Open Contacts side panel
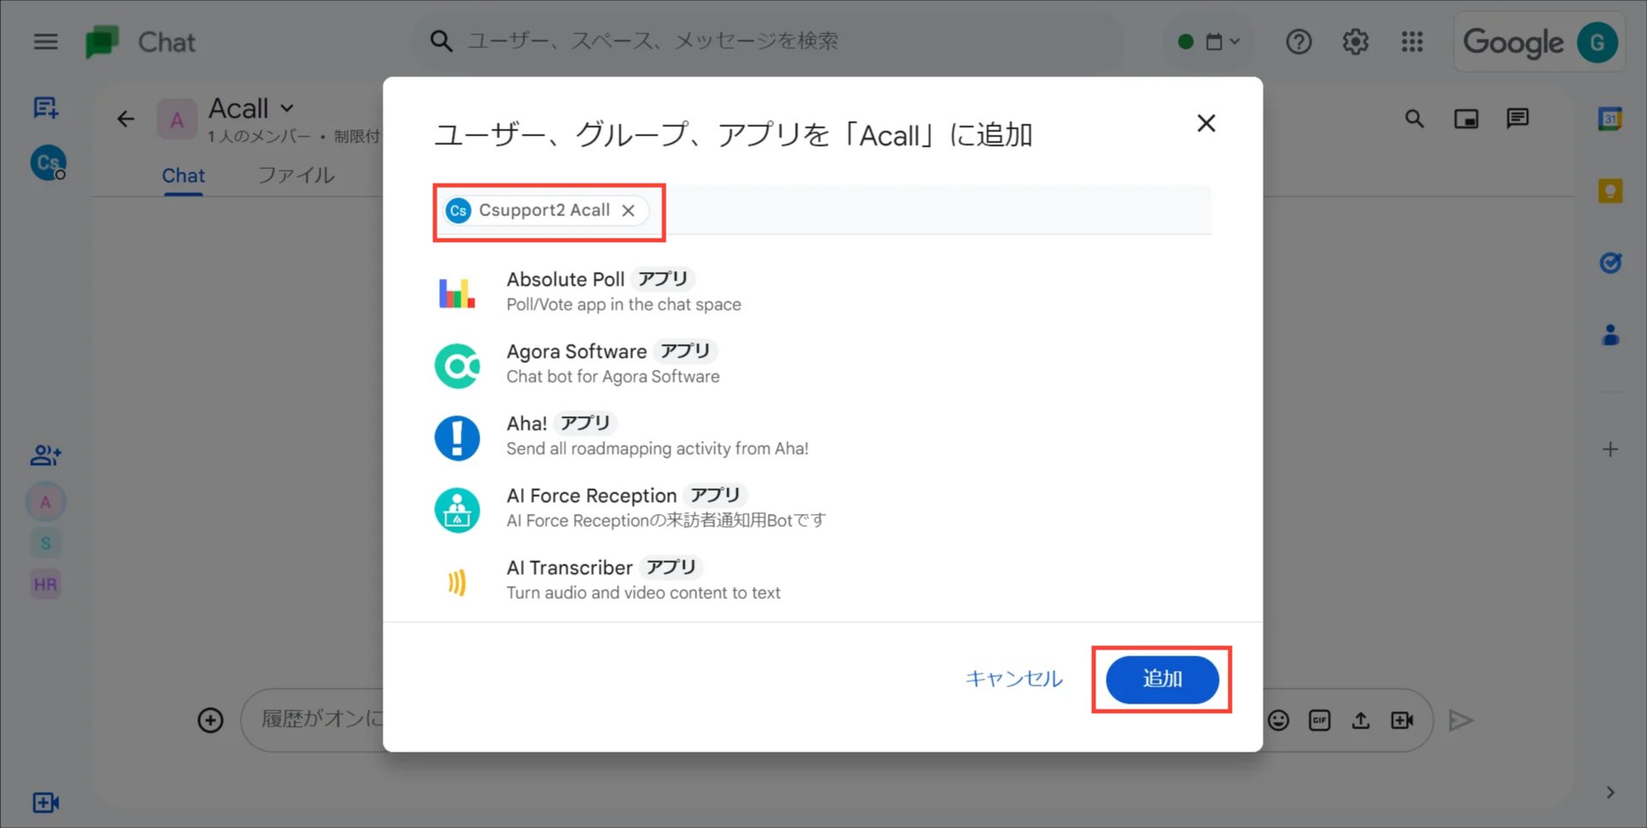Viewport: 1647px width, 828px height. (1610, 335)
